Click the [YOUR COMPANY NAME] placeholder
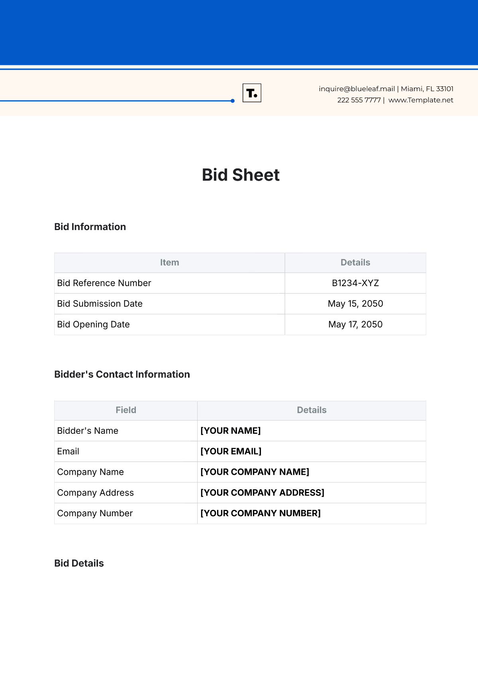Screen dimensions: 478x675 pyautogui.click(x=255, y=472)
